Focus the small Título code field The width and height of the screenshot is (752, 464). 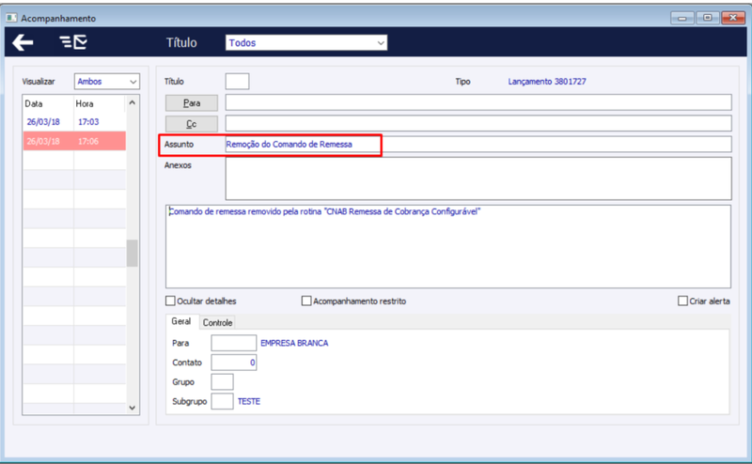(x=237, y=82)
